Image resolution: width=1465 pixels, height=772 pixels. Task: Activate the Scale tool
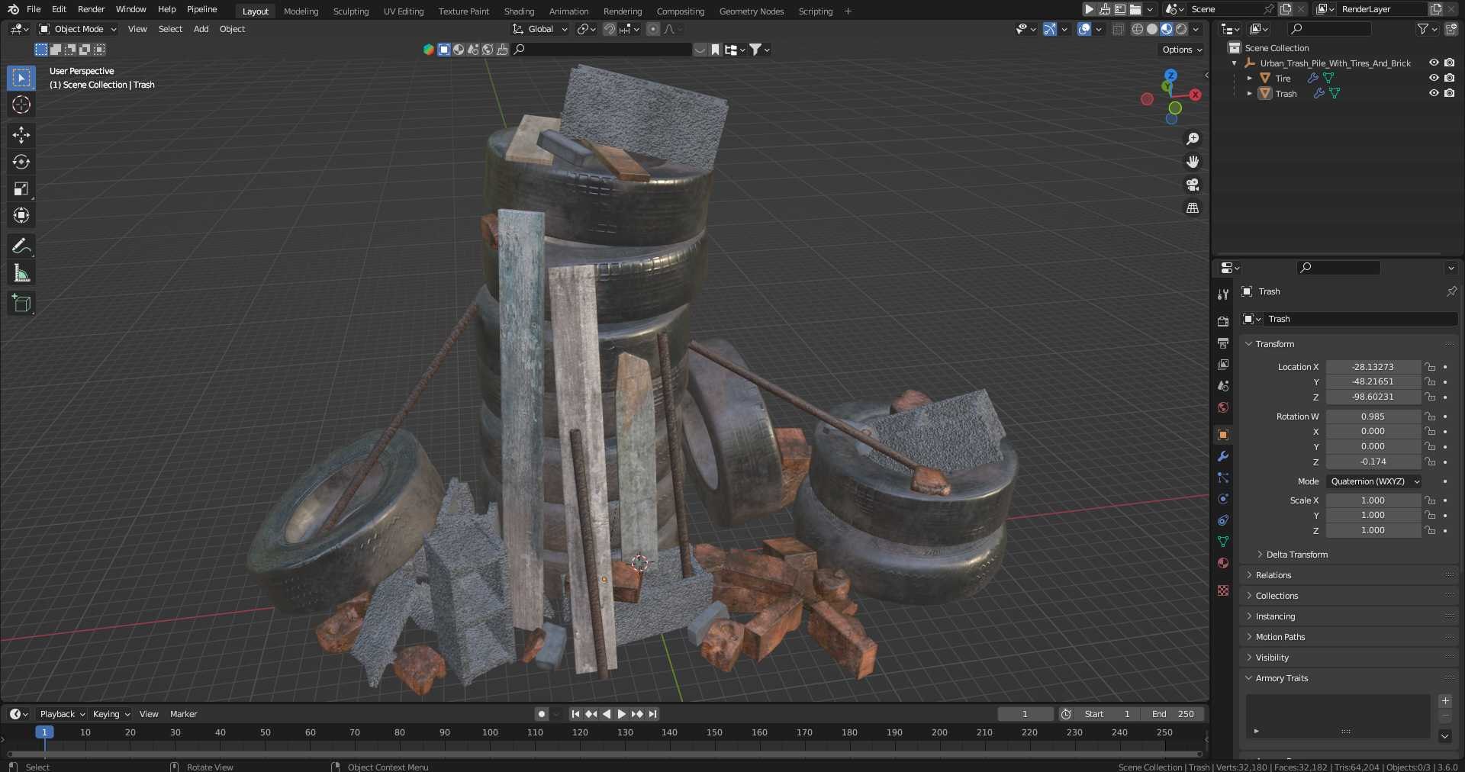click(21, 188)
